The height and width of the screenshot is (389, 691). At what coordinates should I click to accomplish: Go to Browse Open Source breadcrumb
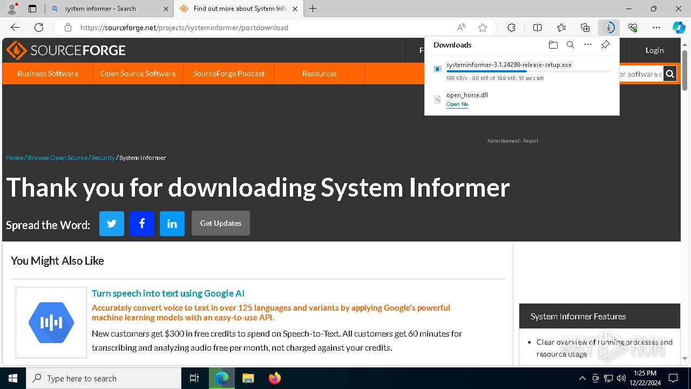pos(57,158)
